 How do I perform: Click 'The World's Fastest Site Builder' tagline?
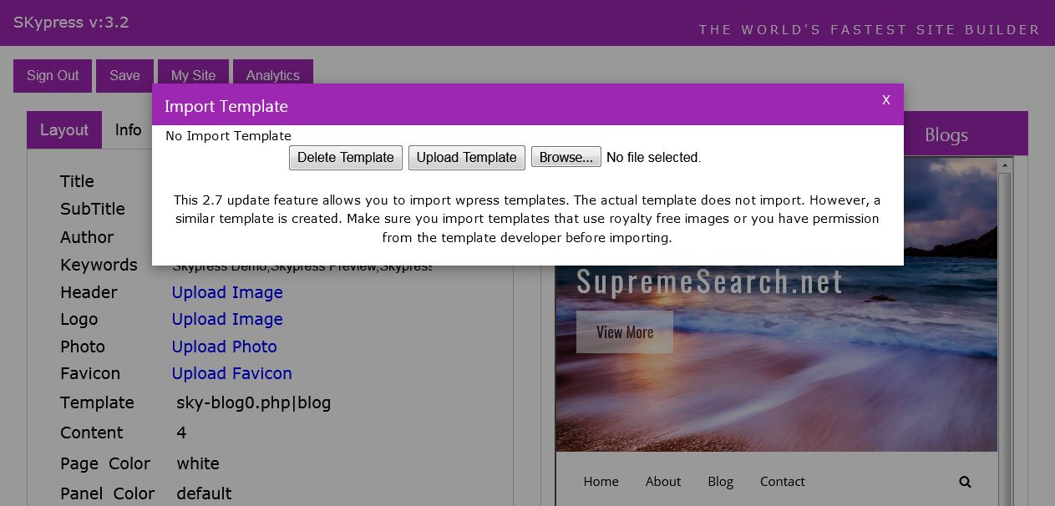pos(870,30)
